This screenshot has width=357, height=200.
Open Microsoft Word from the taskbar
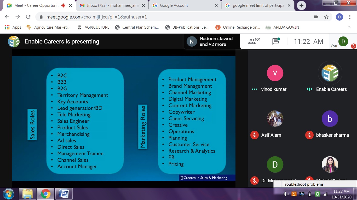(x=64, y=194)
